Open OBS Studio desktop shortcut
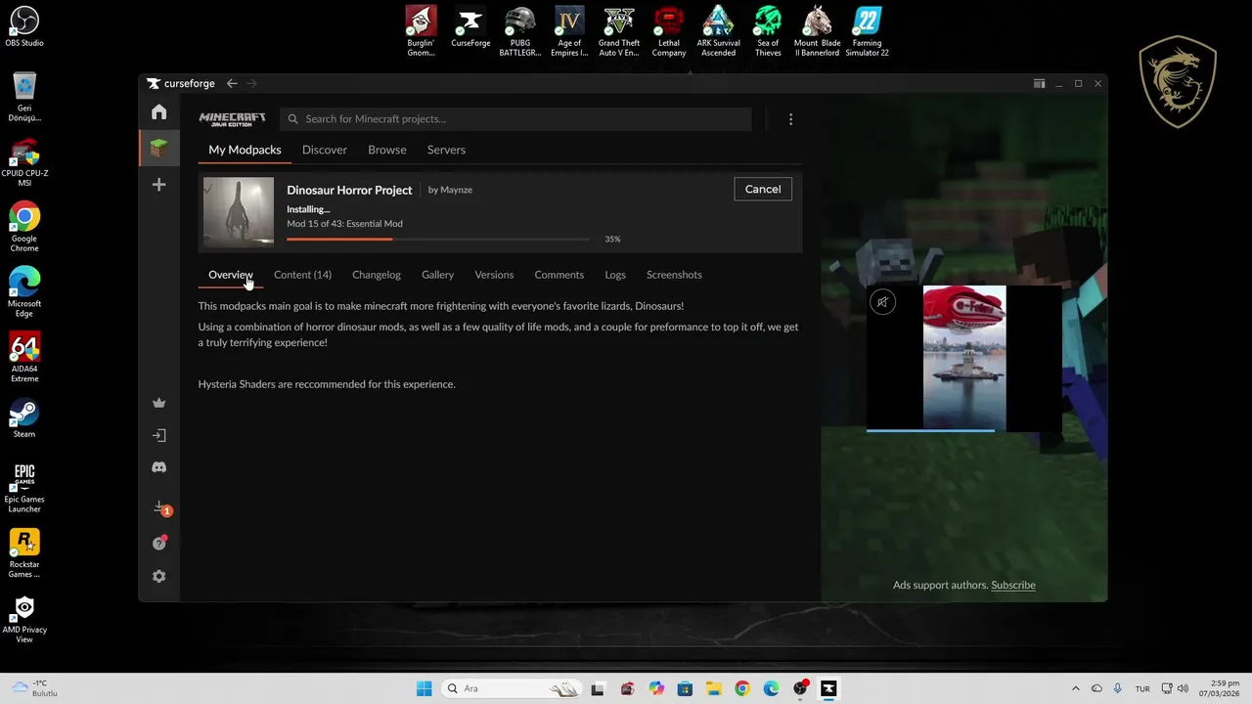1252x704 pixels. tap(24, 26)
